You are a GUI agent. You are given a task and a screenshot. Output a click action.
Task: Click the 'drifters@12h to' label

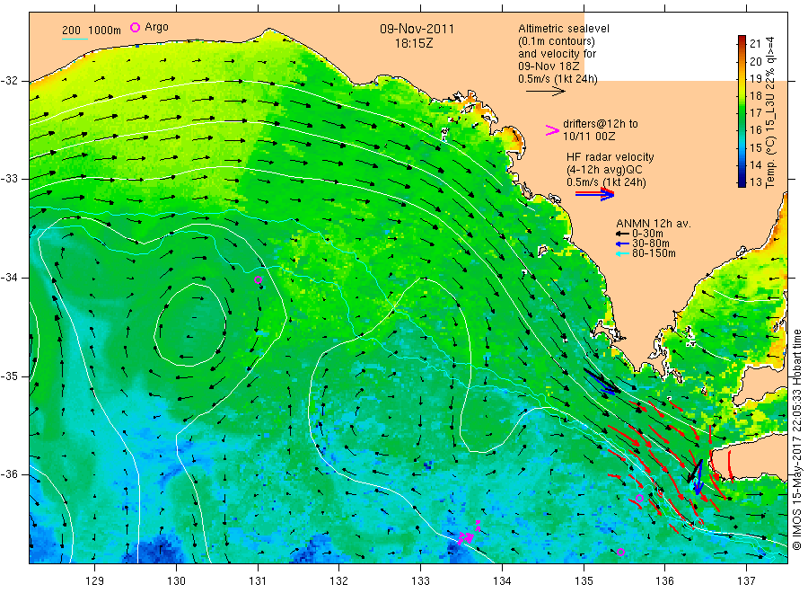click(x=601, y=124)
